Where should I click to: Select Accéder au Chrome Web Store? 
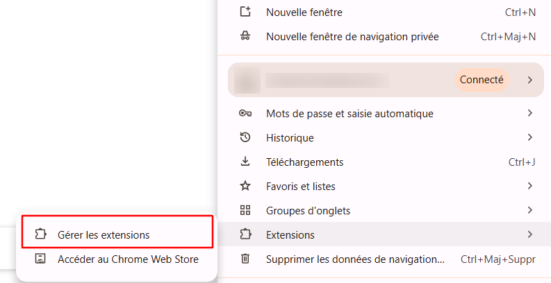(x=128, y=259)
